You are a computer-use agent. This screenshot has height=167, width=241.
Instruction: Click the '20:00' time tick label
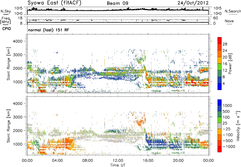[x=178, y=160]
